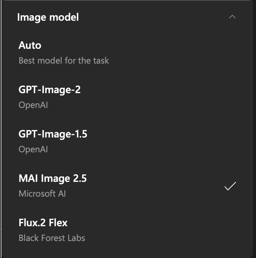Screen dimensions: 256x258
Task: Click the Microsoft AI subtitle
Action: tap(42, 194)
